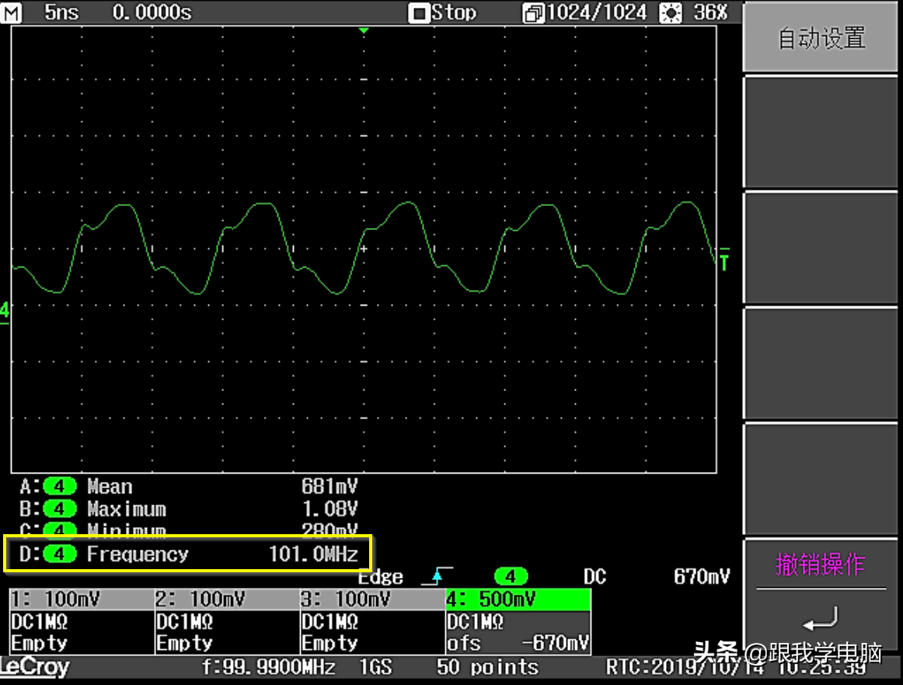Select the channel 4 500mV tab
903x685 pixels.
518,599
